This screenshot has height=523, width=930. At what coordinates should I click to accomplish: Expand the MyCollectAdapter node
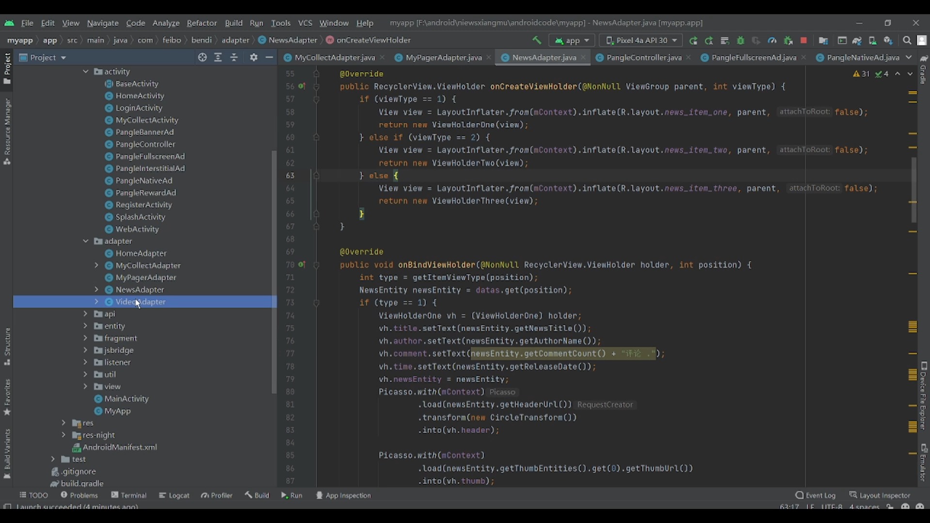(96, 265)
